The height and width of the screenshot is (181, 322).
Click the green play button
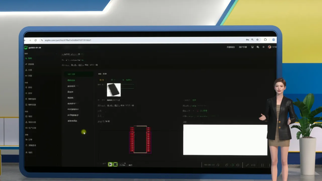pos(110,164)
